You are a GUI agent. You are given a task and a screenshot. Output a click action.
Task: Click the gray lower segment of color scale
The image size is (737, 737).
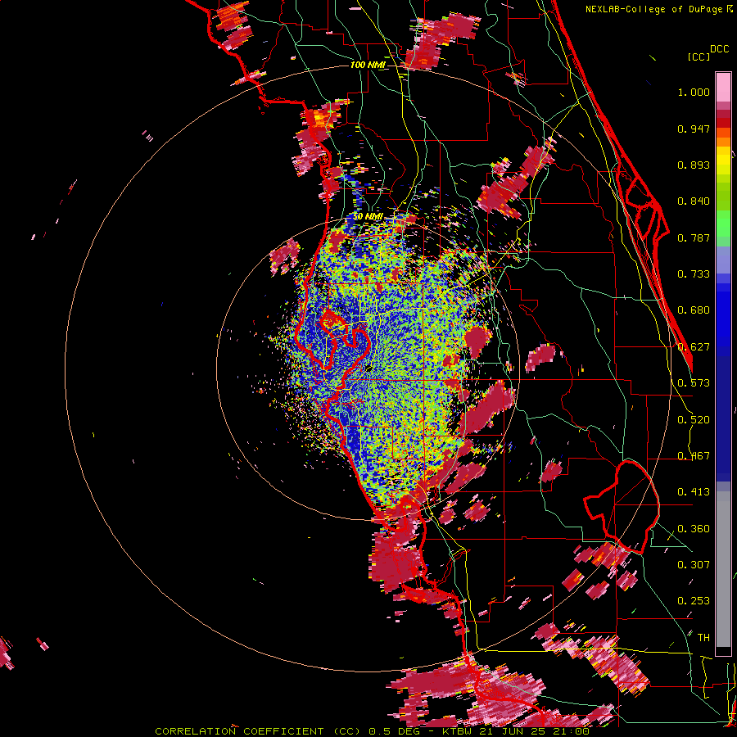coord(723,569)
